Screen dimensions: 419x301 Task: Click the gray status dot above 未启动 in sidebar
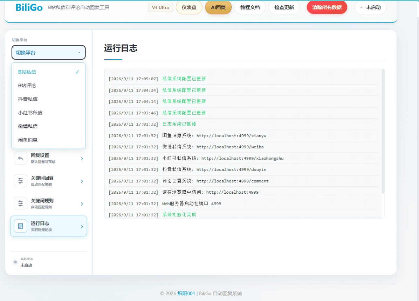15,262
